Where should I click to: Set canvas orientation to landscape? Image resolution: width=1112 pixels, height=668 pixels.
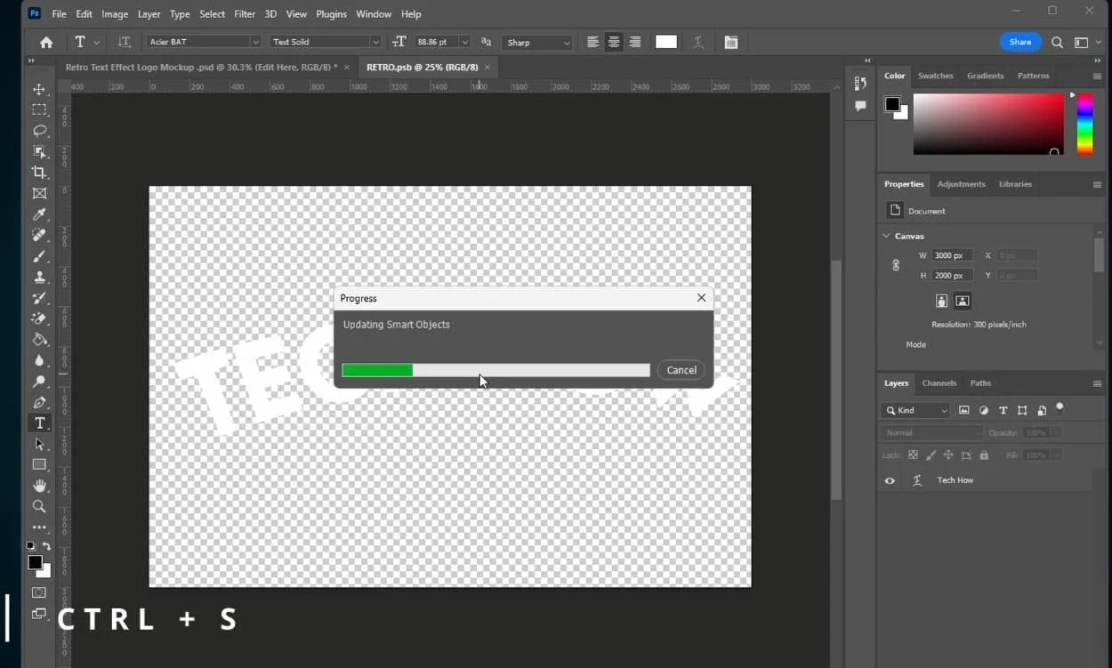coord(962,301)
